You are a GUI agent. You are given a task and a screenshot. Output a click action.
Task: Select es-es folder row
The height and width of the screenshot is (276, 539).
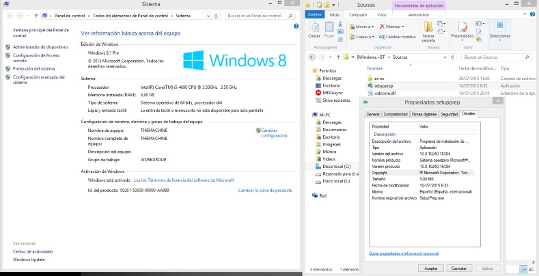tap(451, 79)
